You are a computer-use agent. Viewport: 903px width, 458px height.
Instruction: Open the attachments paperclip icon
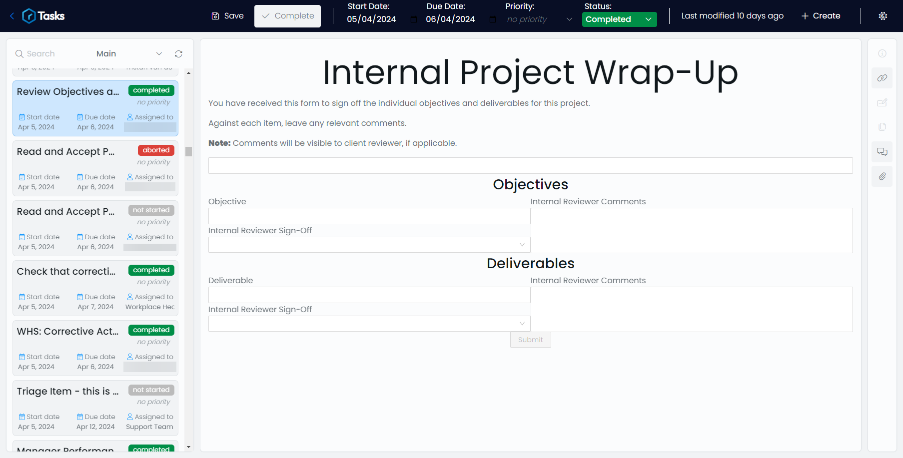(x=883, y=176)
